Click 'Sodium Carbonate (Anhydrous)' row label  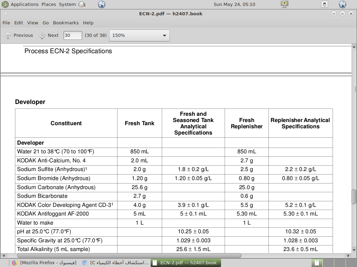pyautogui.click(x=56, y=187)
